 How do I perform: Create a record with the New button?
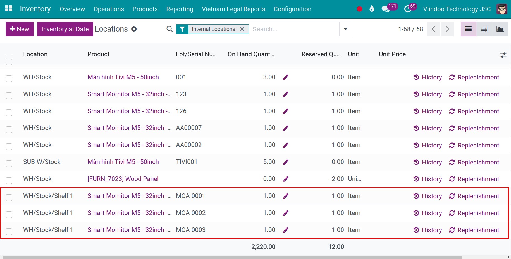(x=19, y=29)
